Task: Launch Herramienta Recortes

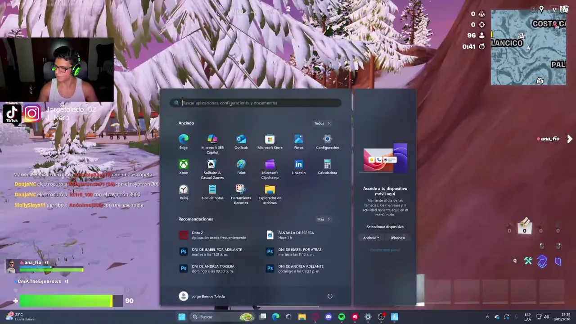Action: [241, 195]
